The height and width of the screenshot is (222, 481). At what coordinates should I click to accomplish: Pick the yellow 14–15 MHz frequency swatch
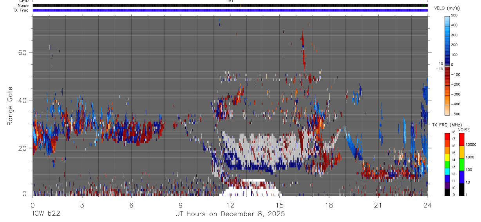point(447,157)
